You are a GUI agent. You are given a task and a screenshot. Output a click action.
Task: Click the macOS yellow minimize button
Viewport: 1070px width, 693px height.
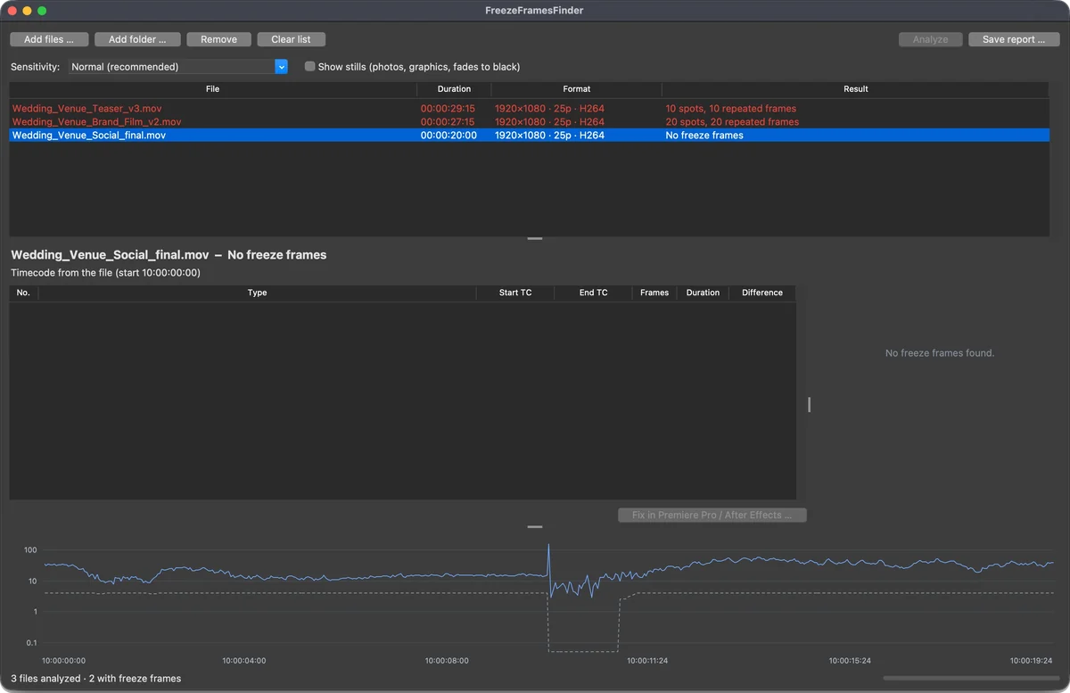pyautogui.click(x=27, y=11)
